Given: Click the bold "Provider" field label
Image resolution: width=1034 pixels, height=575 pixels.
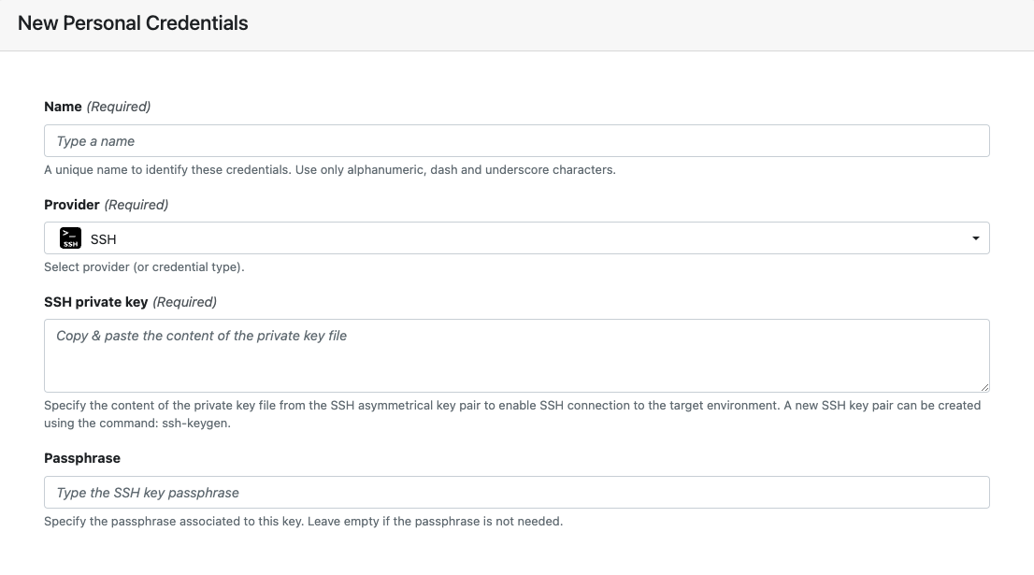Looking at the screenshot, I should click(72, 205).
